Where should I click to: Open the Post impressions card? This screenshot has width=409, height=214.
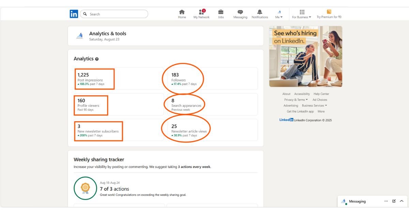(119, 79)
